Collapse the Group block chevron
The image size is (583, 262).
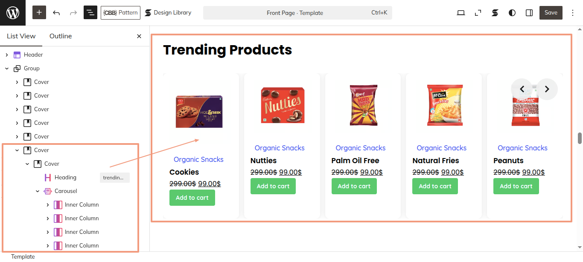click(7, 68)
